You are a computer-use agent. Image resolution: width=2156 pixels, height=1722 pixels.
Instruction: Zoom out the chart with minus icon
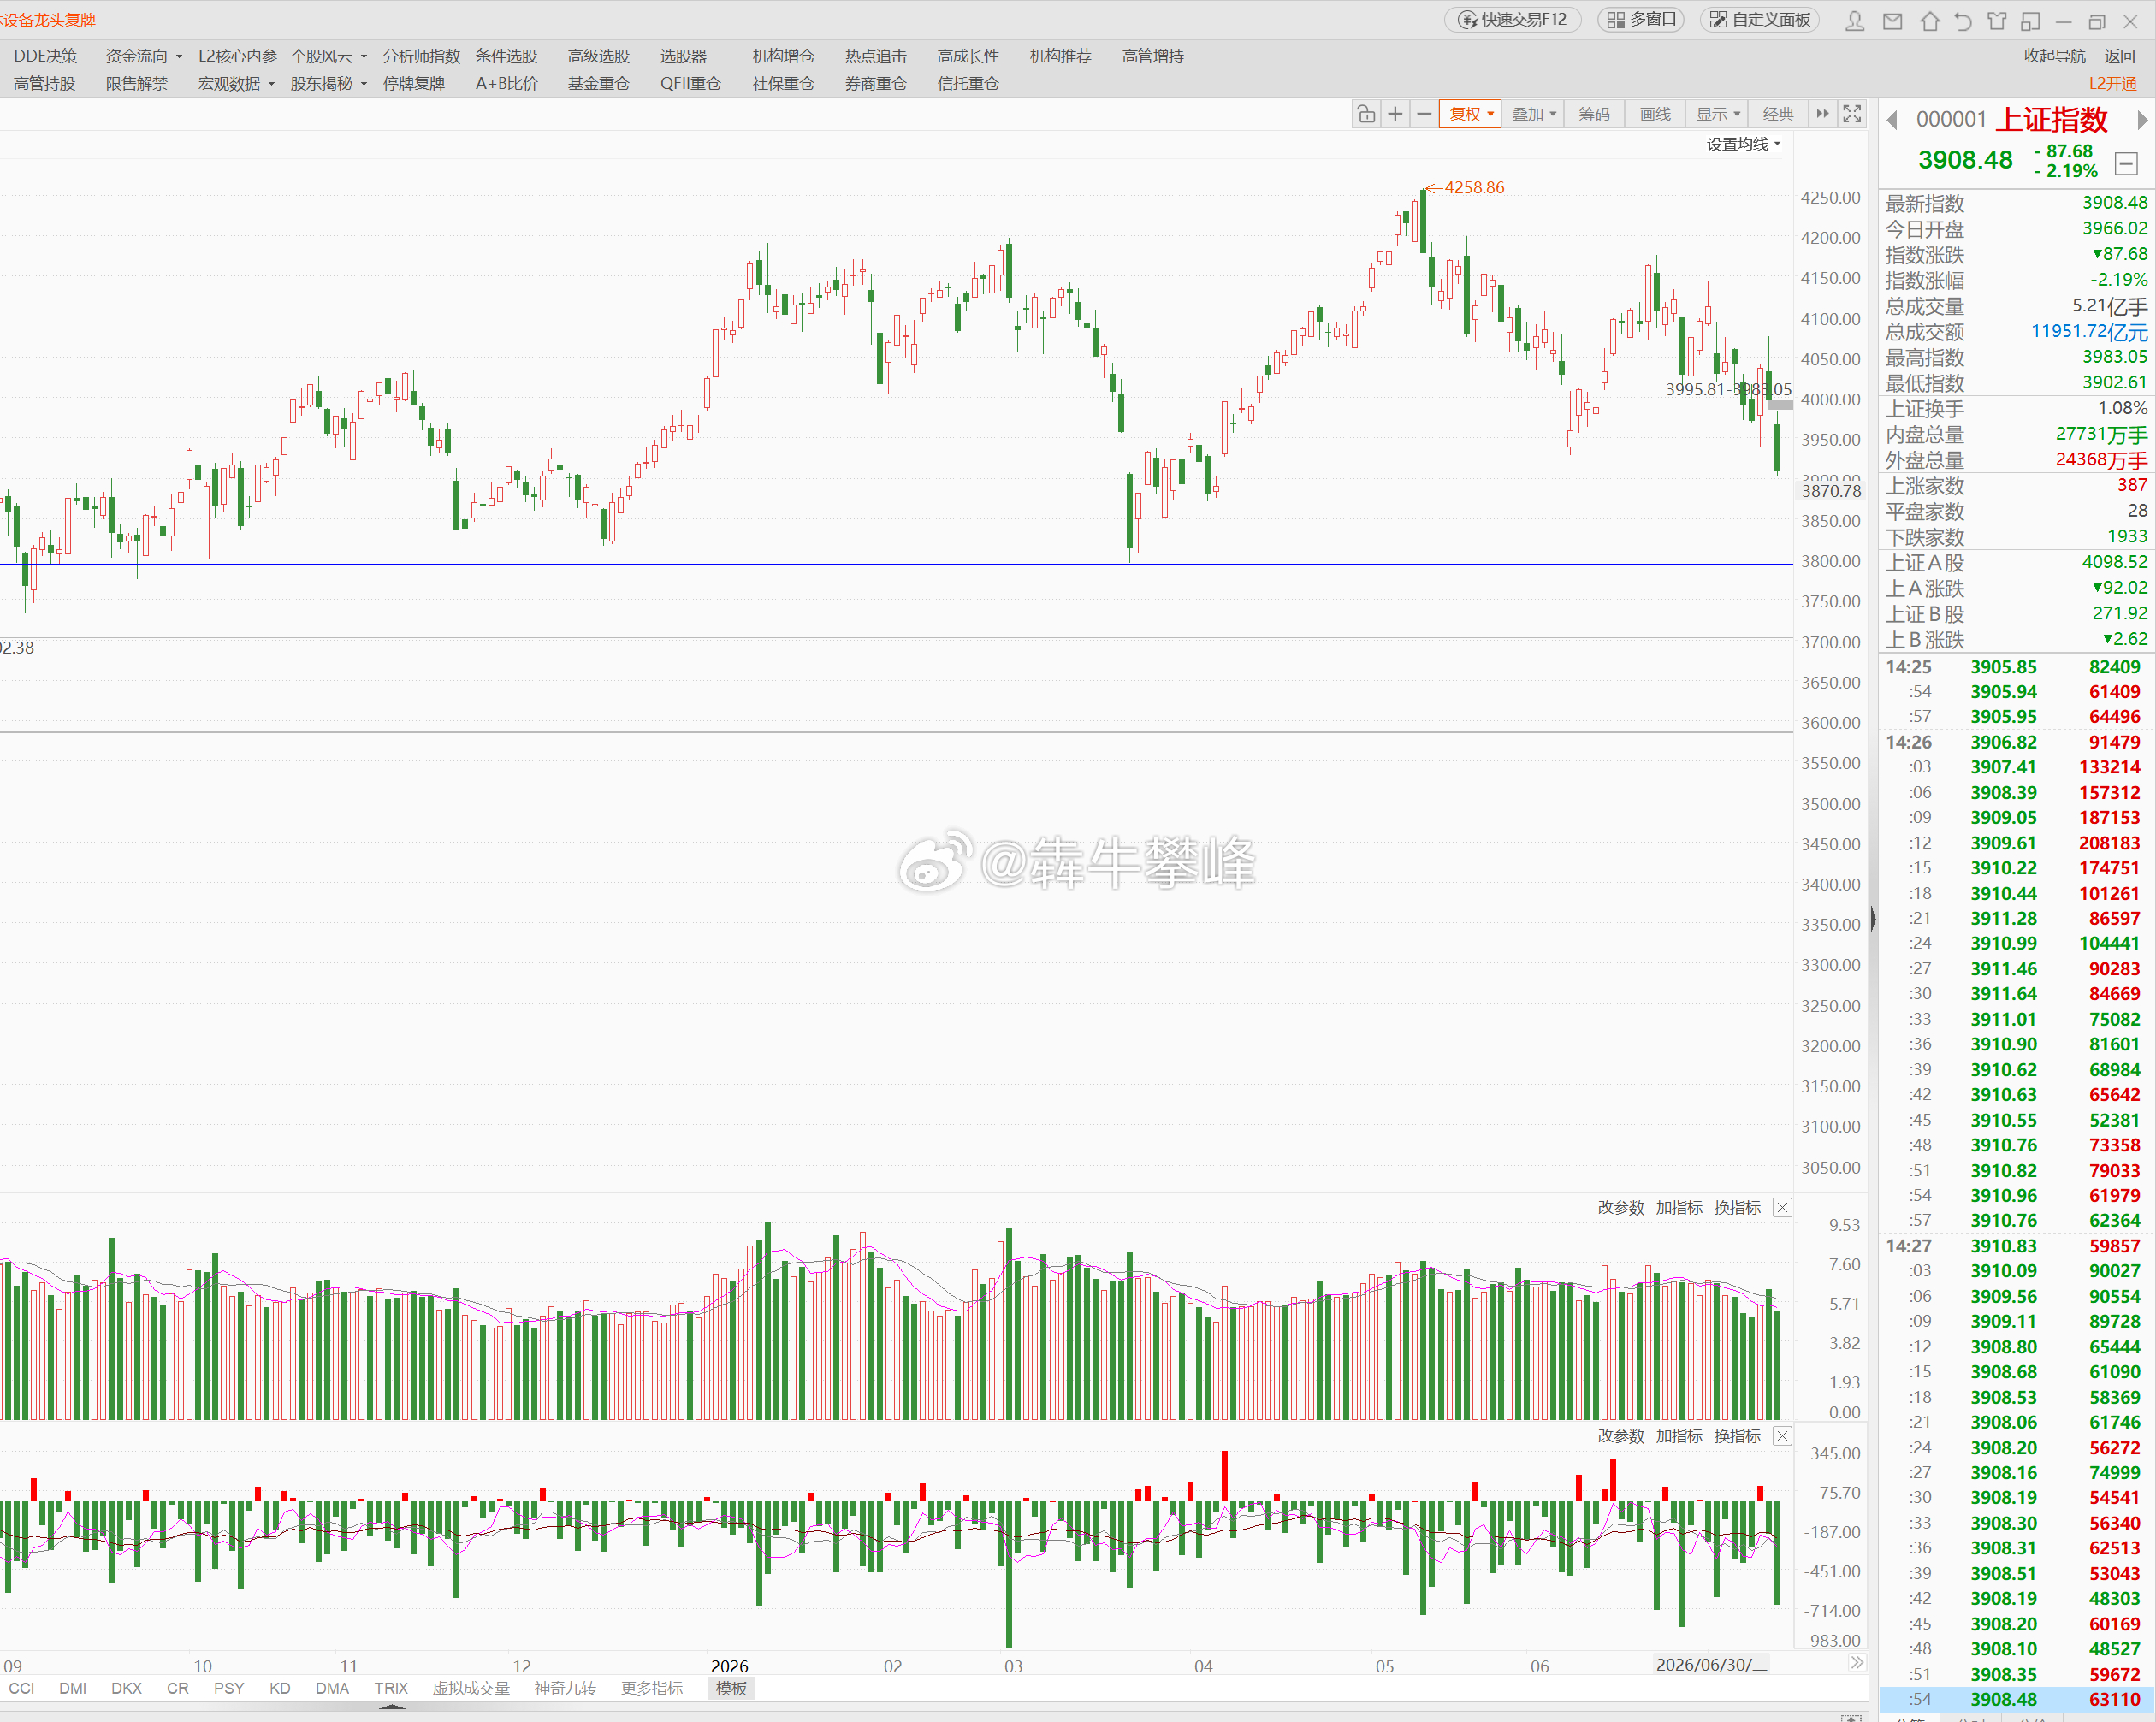(x=1424, y=114)
